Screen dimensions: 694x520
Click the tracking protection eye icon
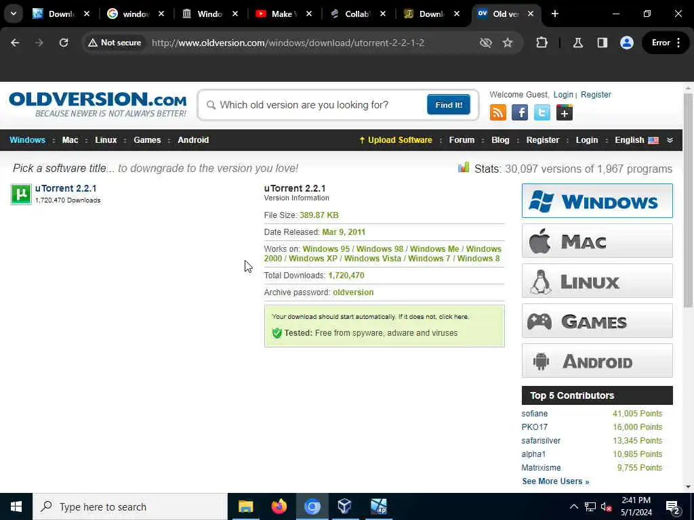pyautogui.click(x=485, y=43)
